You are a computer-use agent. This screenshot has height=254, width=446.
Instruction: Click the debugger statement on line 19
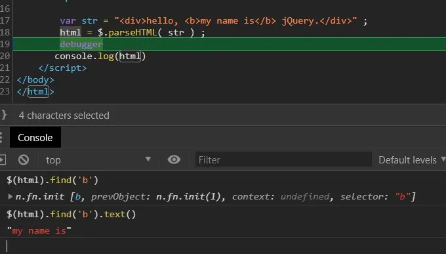pos(81,44)
